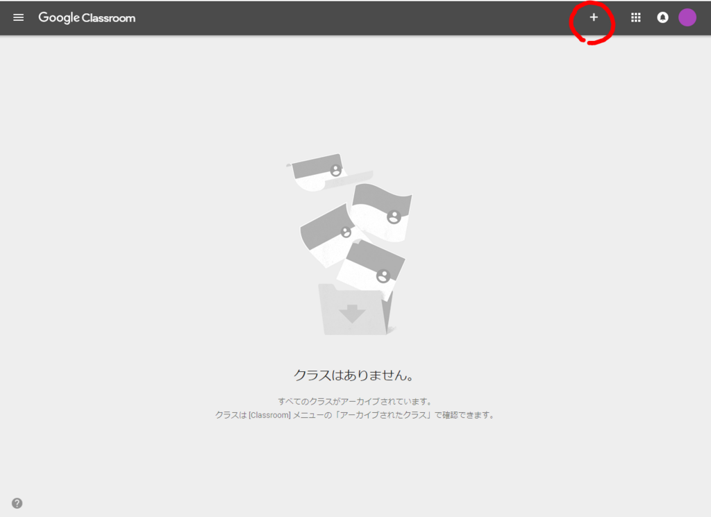Click the word Classroom in the header

108,17
